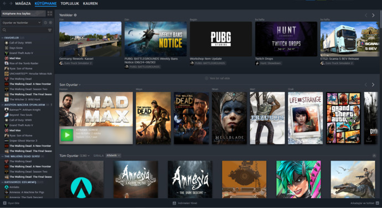382x208 pixels.
Task: Switch to the KÜTÜPHANE tab
Action: [x=45, y=3]
